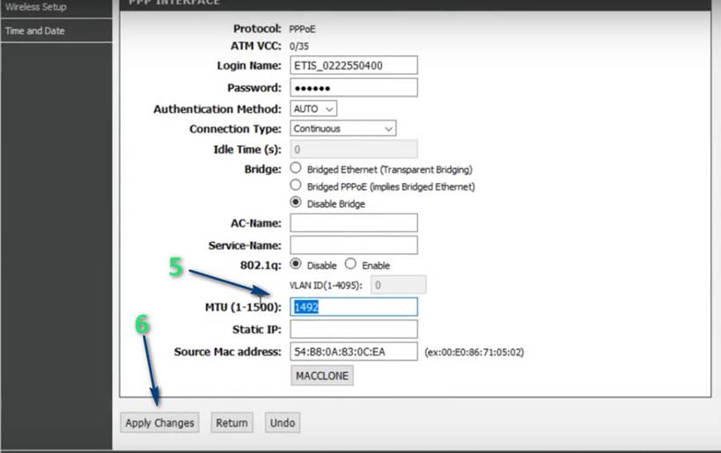Open the Authentication Method AUTO dropdown
Viewport: 721px width, 453px height.
click(x=313, y=109)
